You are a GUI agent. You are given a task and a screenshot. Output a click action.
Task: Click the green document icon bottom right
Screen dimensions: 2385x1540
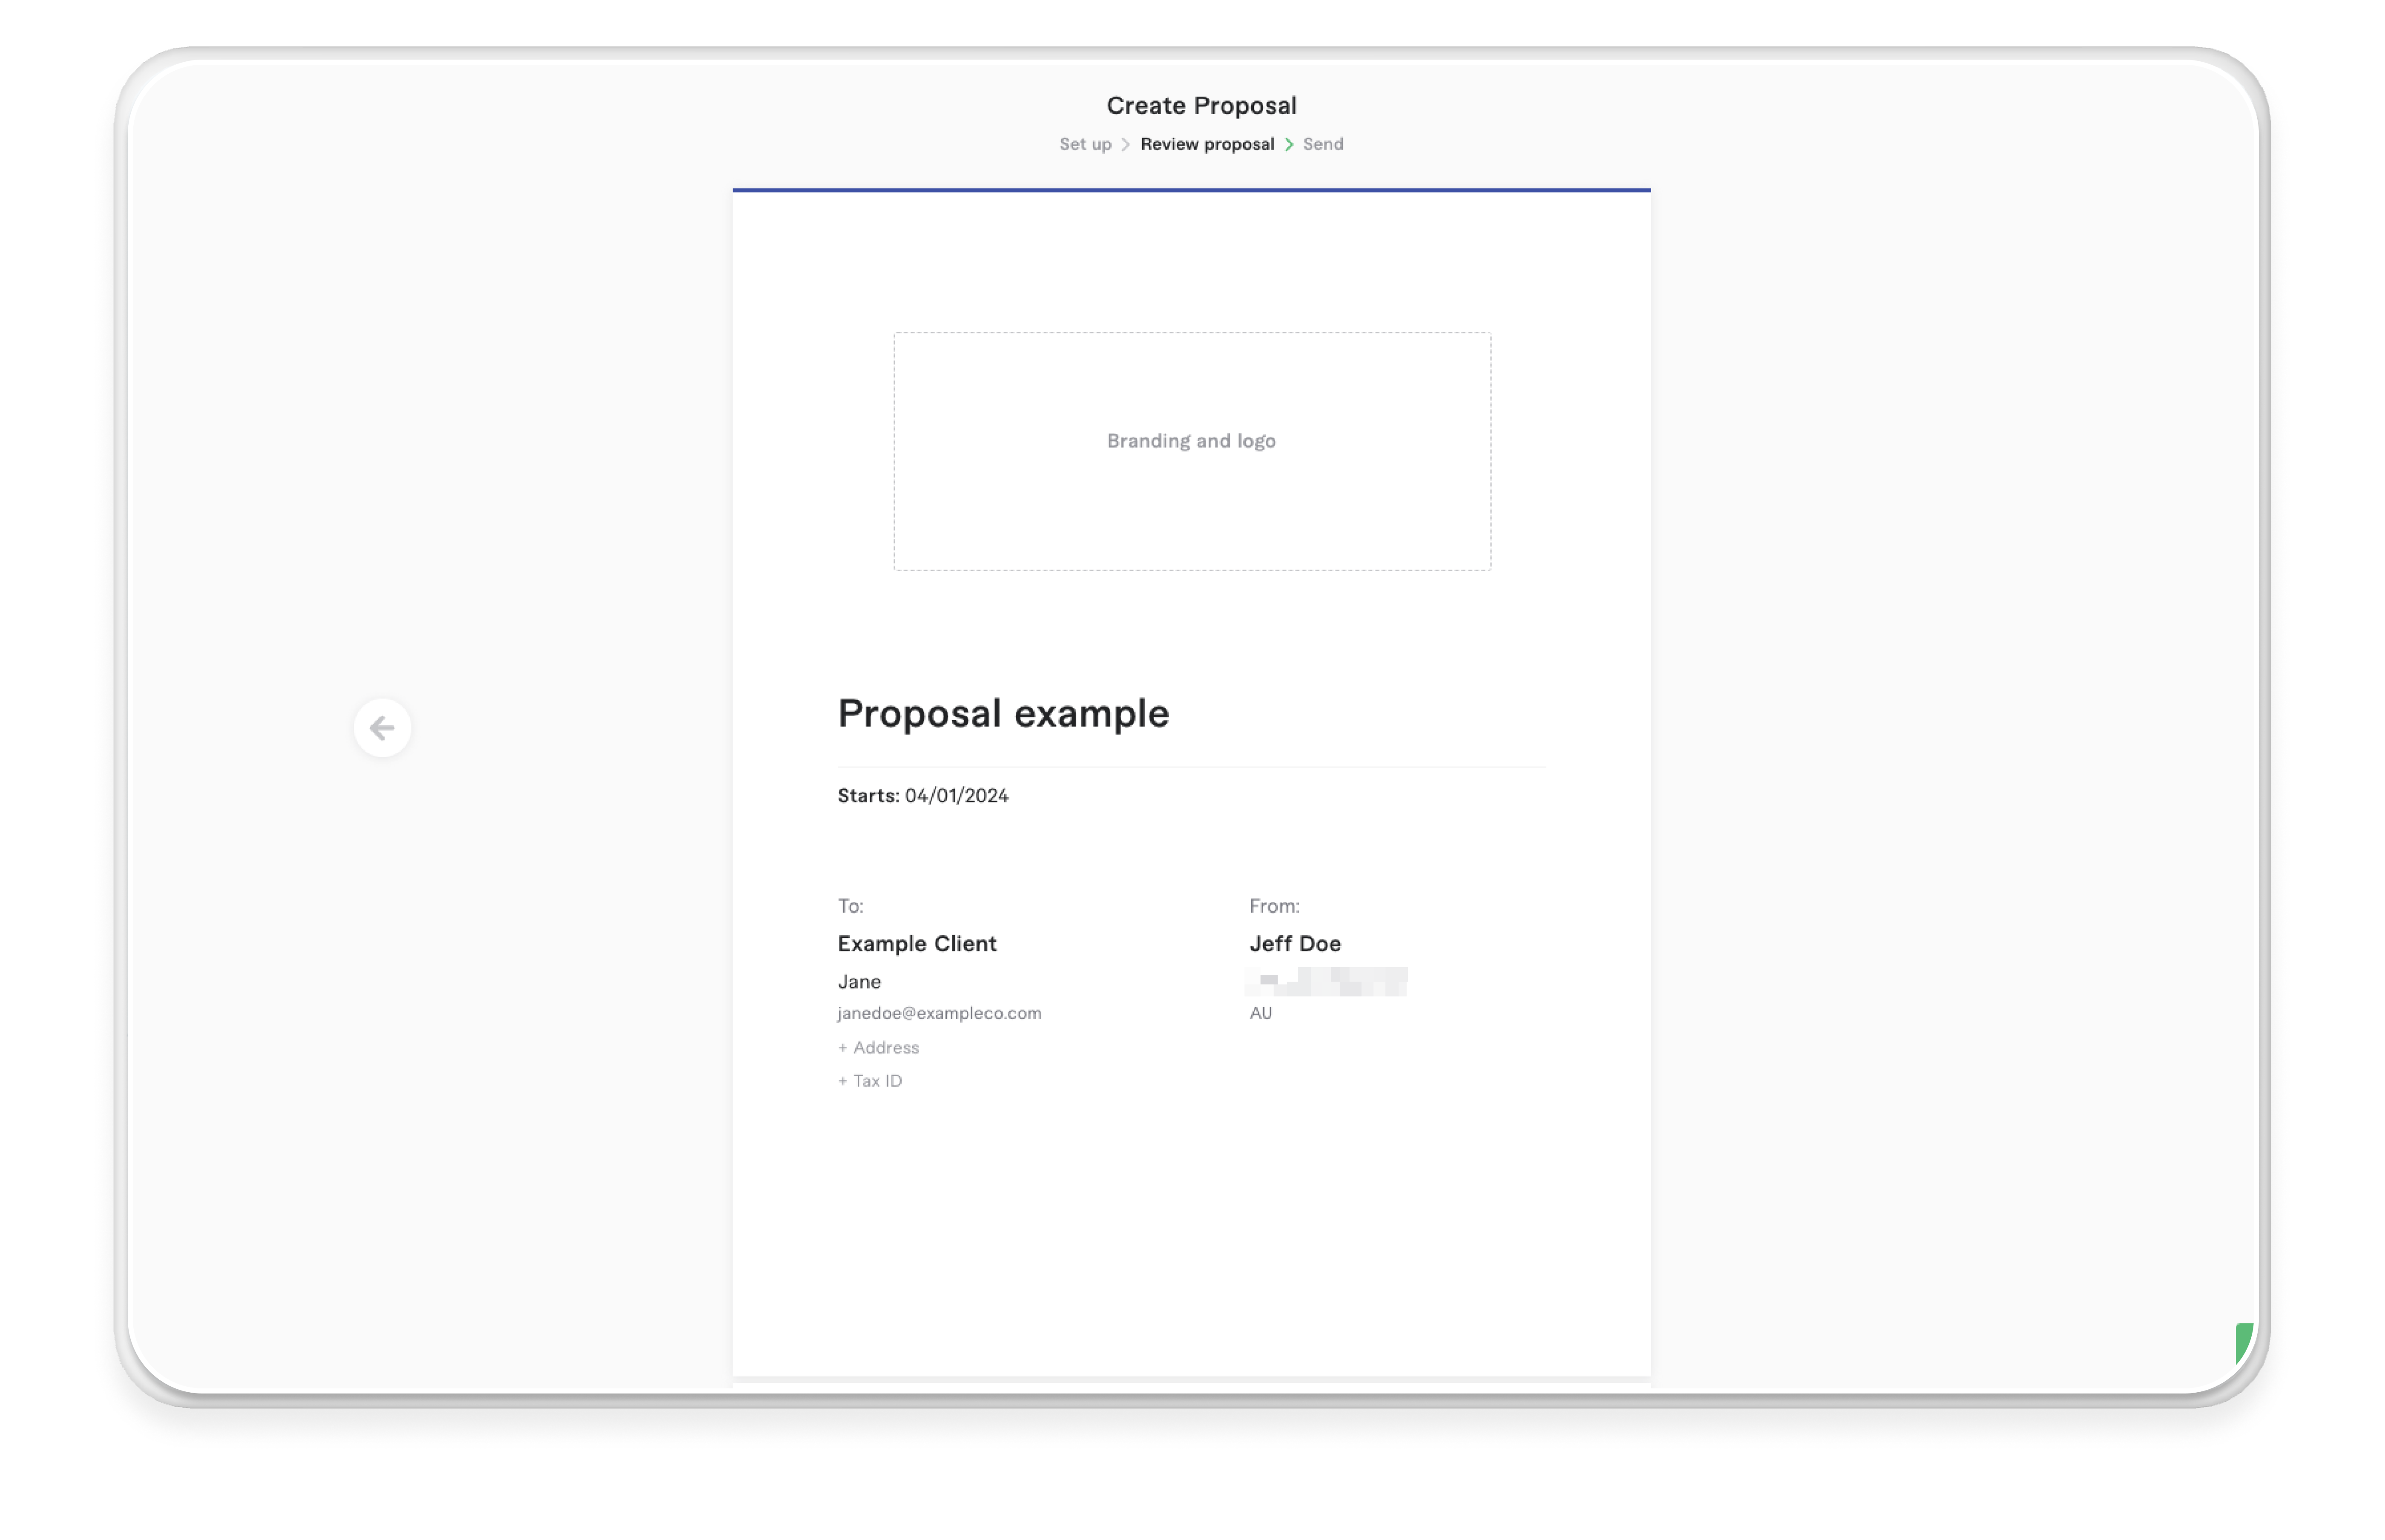(2244, 1340)
